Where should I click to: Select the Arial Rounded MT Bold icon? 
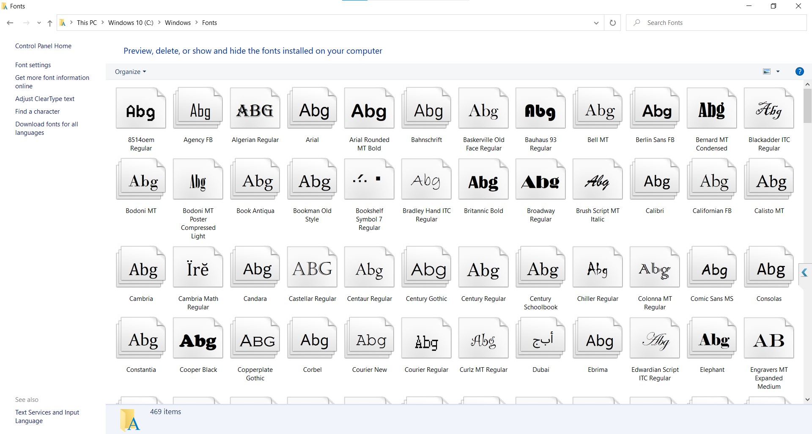tap(369, 108)
